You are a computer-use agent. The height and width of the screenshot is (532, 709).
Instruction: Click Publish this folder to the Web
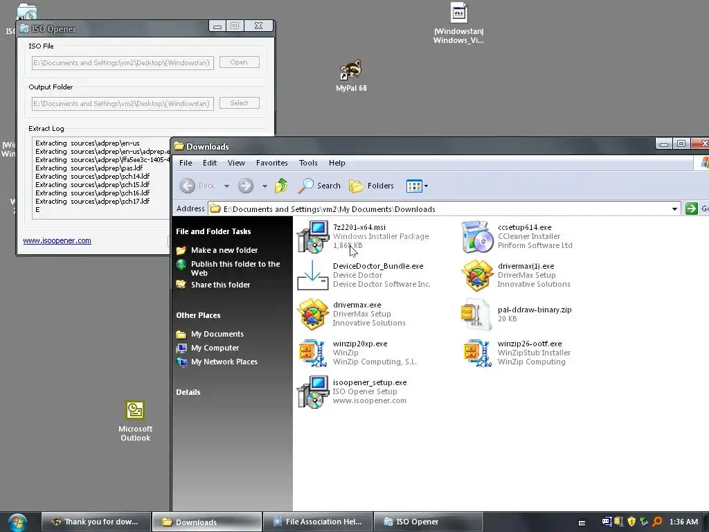click(x=235, y=268)
